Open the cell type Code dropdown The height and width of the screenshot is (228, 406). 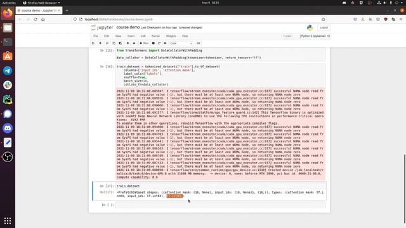click(x=181, y=43)
